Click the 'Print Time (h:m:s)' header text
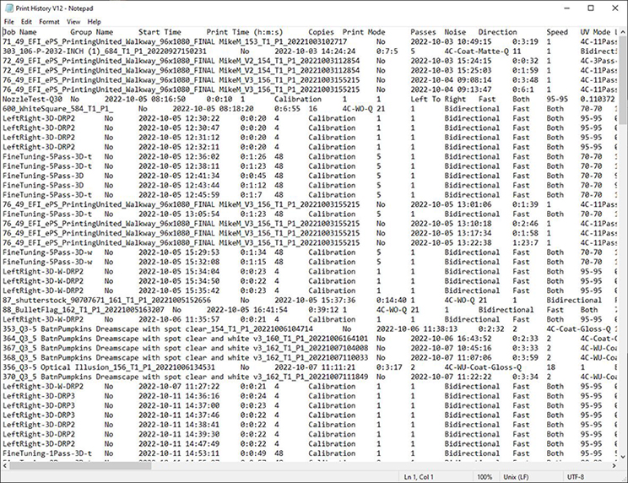628x483 pixels. pyautogui.click(x=245, y=32)
